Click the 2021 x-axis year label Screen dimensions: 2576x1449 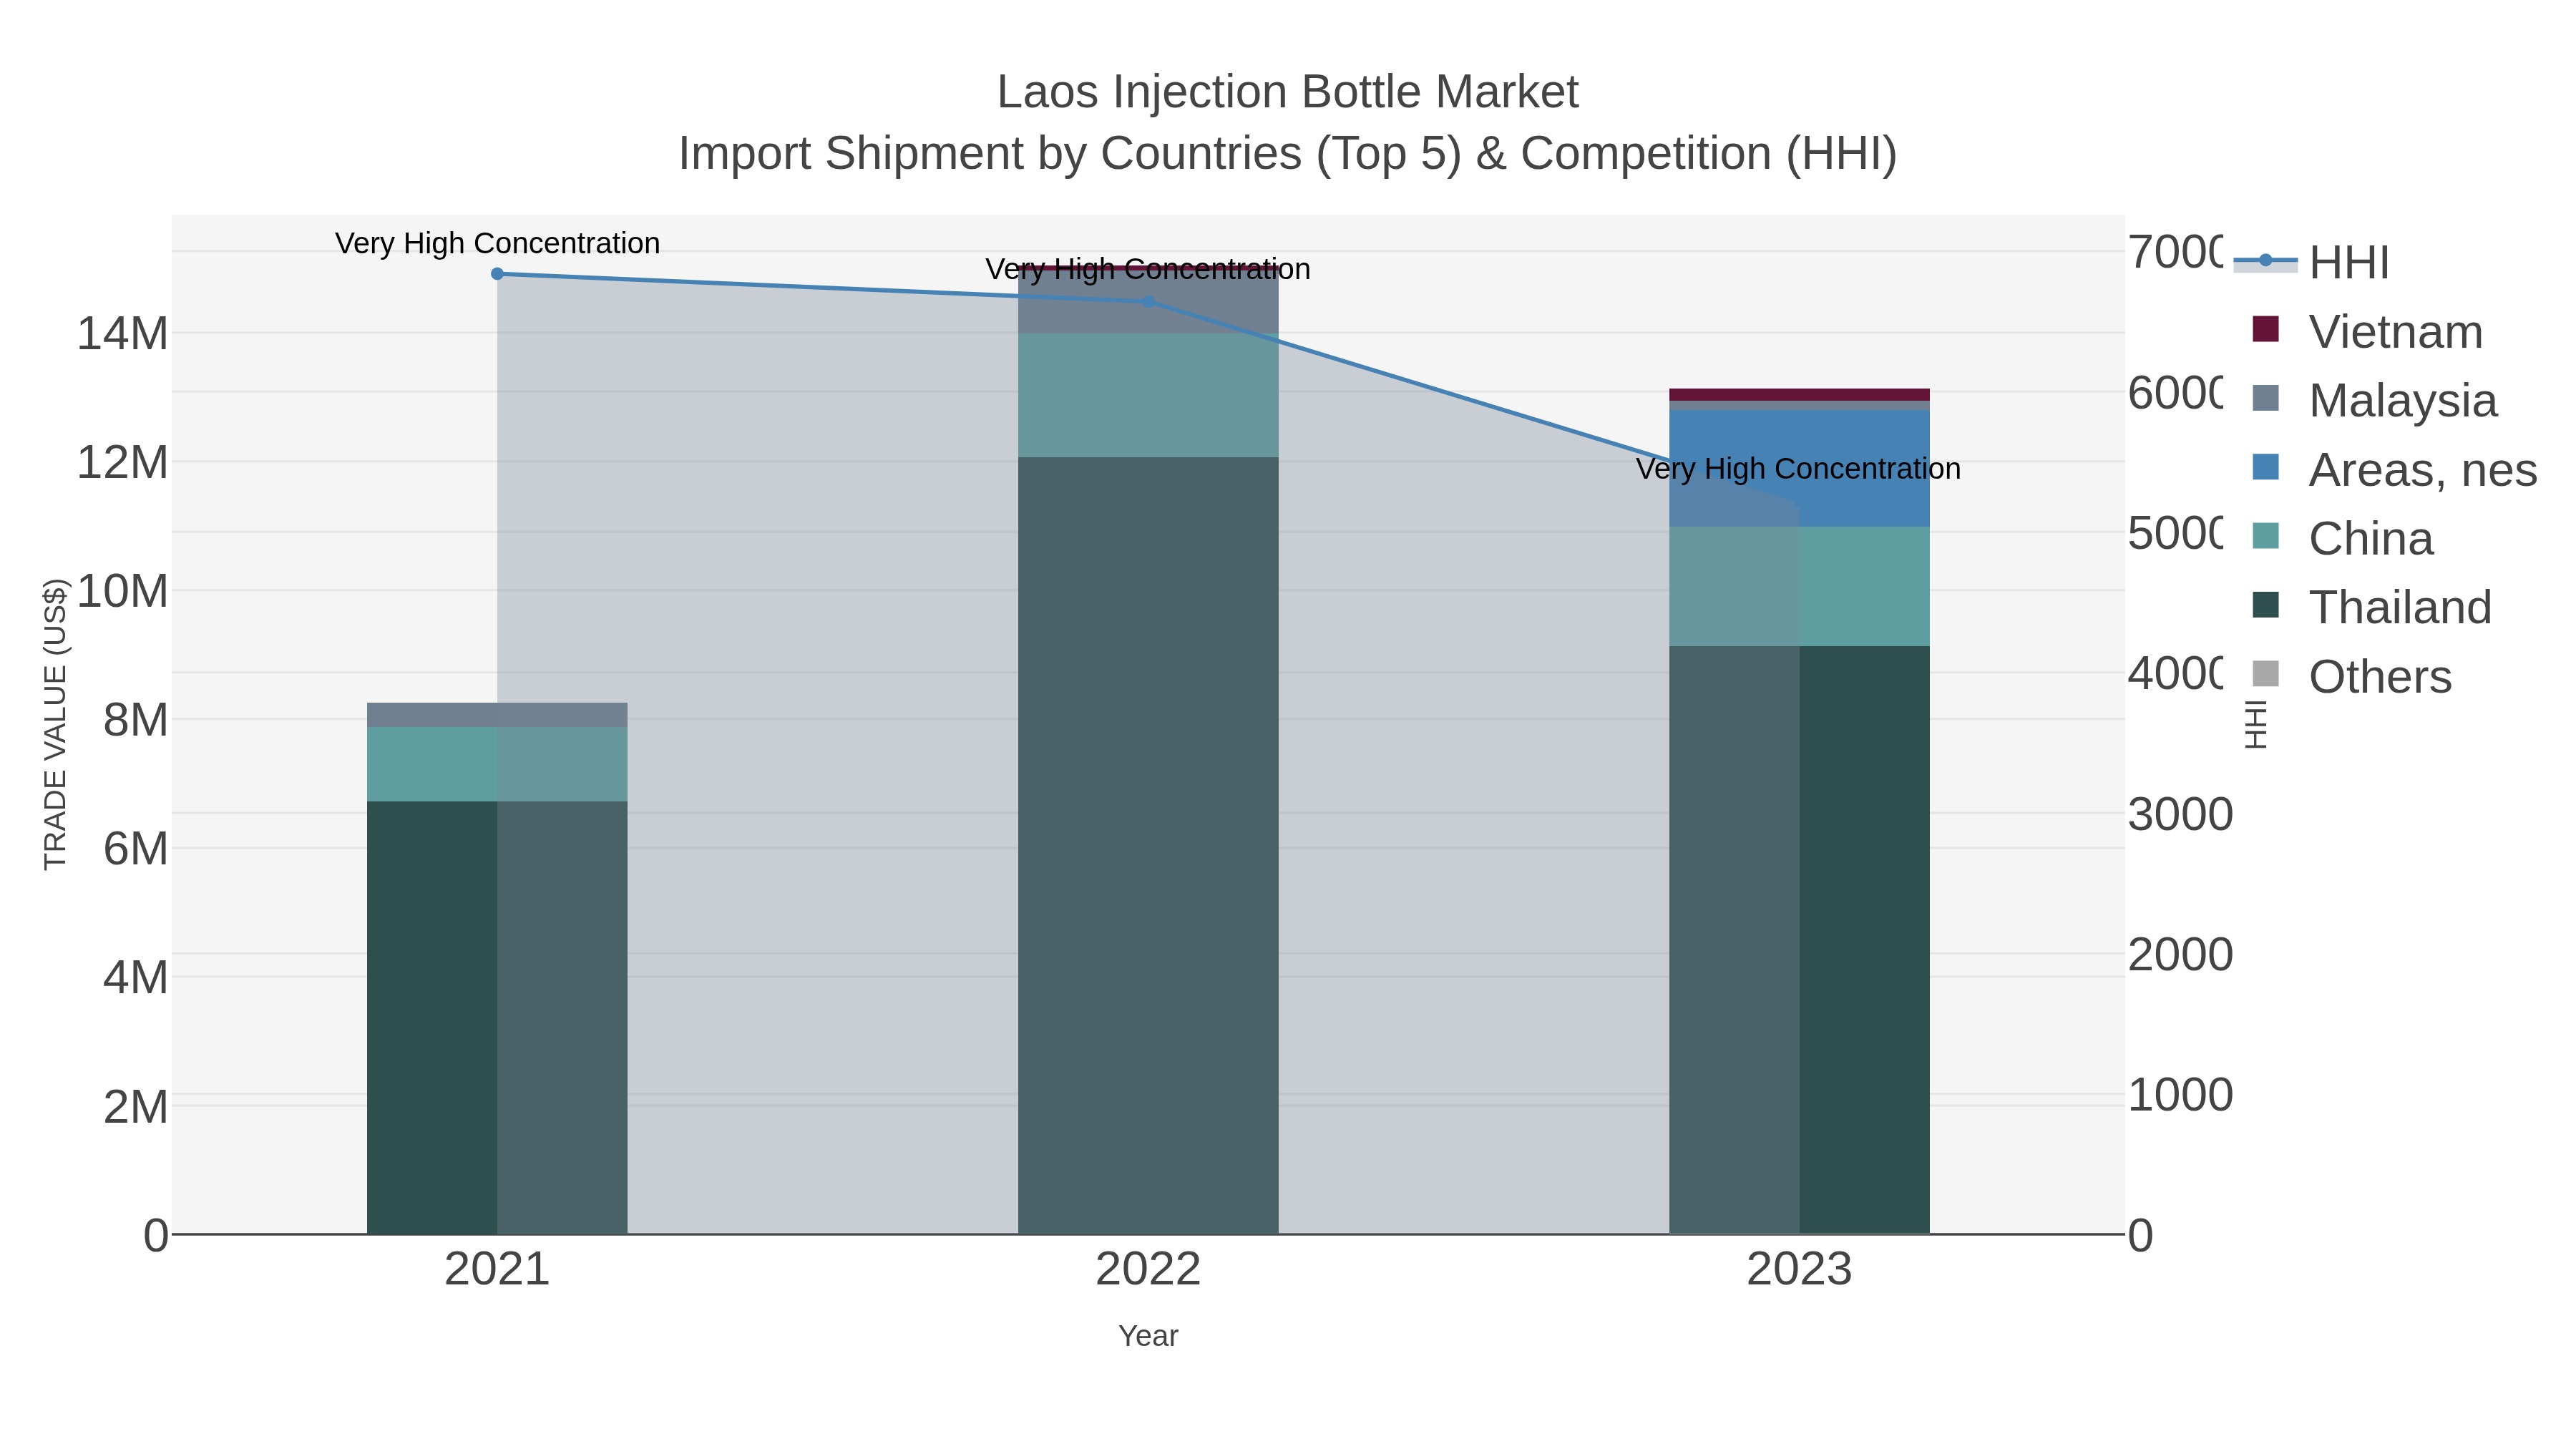(497, 1270)
